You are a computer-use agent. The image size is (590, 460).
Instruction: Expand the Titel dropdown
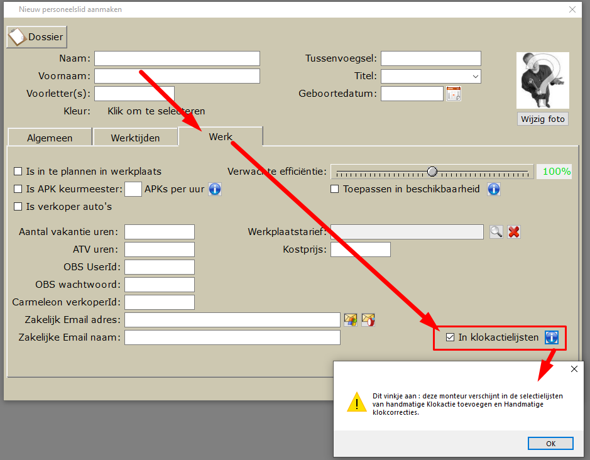tap(476, 77)
